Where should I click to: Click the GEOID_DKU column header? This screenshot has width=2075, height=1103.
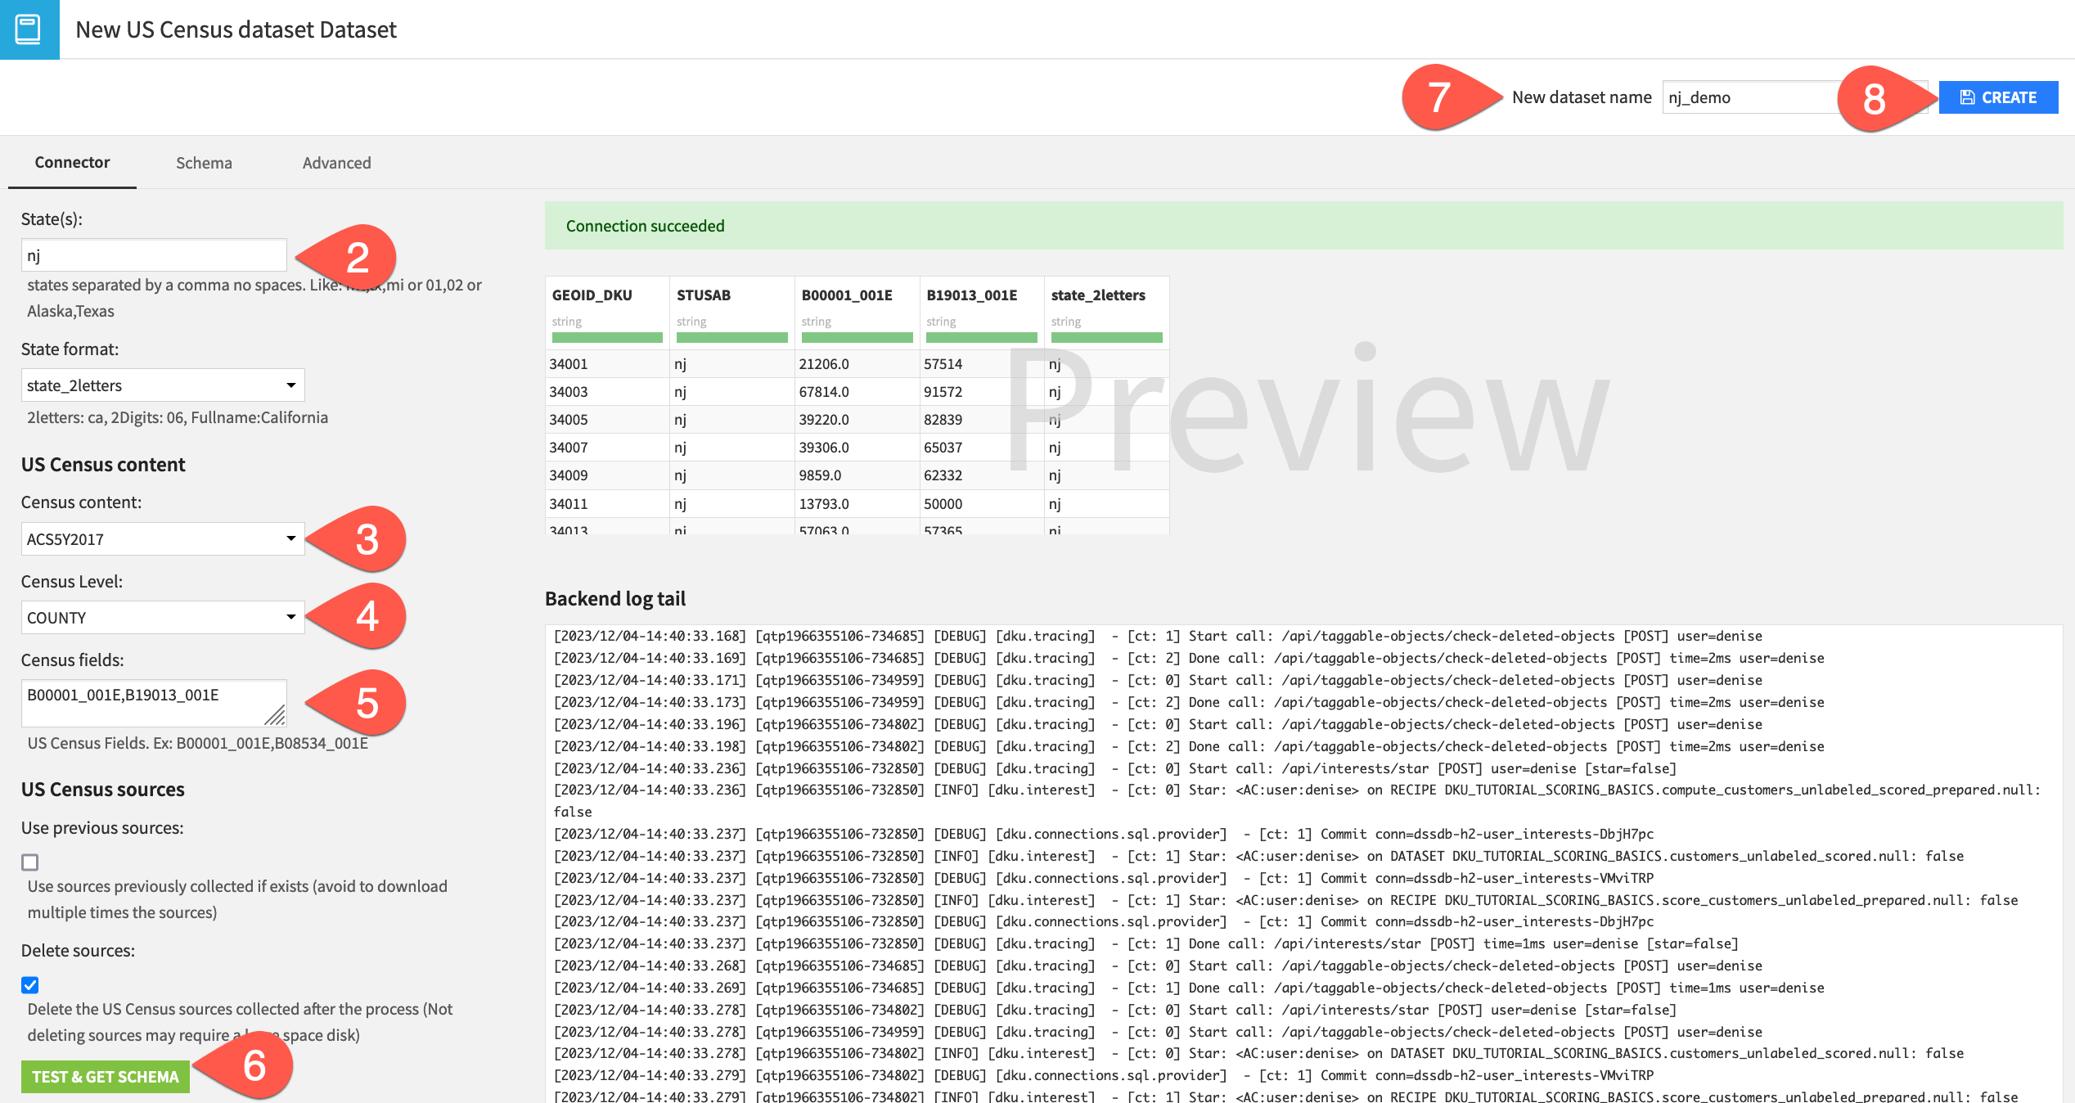(x=592, y=295)
